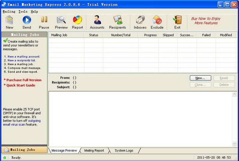Open the Quick Start Guide link
The width and height of the screenshot is (239, 161).
point(21,85)
